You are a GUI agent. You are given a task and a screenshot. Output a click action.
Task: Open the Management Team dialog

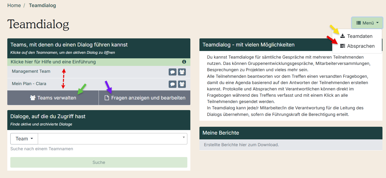[31, 71]
